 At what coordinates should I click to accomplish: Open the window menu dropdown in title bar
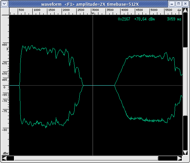4,4
